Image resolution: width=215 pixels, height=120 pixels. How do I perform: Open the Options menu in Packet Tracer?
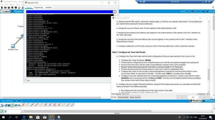[x=12, y=4]
